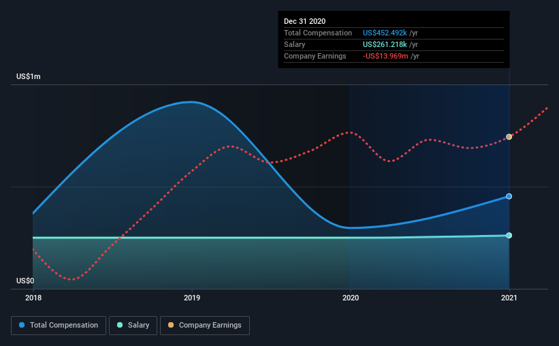Click the 2018 x-axis label
Screen dimensions: 559x346
33,298
